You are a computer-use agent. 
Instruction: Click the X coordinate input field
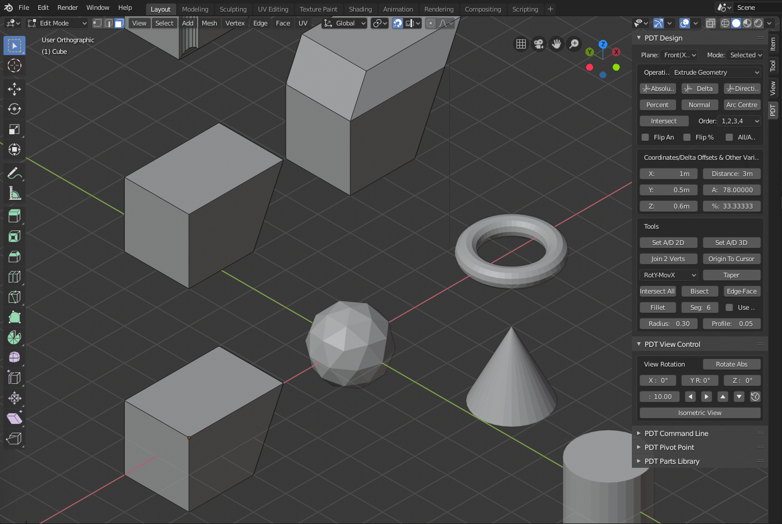coord(668,174)
